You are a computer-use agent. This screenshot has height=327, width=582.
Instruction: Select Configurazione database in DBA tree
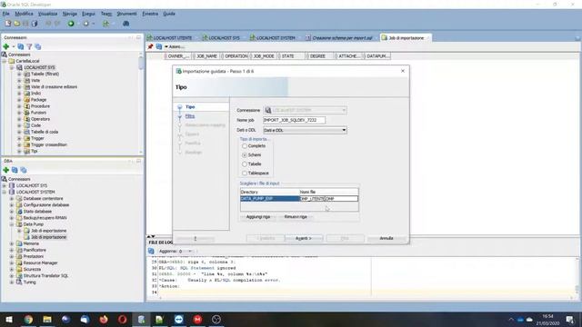[46, 205]
